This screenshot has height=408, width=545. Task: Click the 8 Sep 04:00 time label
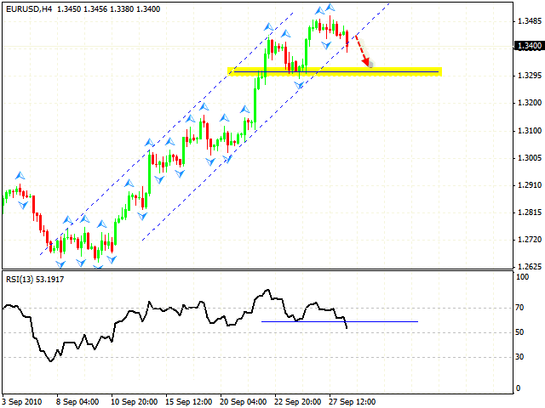click(77, 402)
